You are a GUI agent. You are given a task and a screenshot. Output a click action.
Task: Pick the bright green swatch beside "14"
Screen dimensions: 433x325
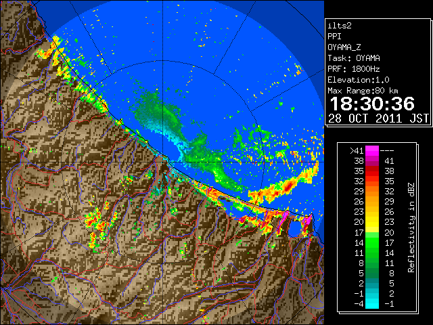372,242
